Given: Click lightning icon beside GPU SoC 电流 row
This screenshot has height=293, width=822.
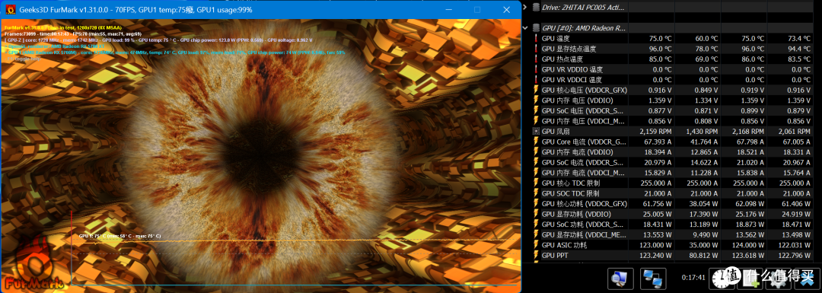Looking at the screenshot, I should coord(537,163).
